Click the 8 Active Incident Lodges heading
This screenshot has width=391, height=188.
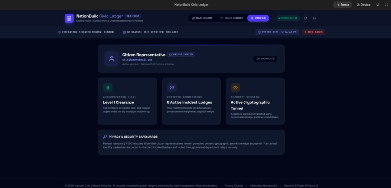[x=189, y=102]
